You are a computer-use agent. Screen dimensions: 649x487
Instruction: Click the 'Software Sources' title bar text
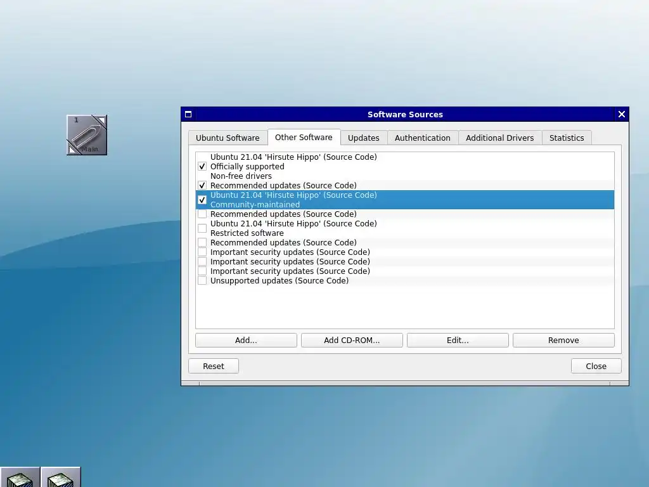(x=405, y=114)
